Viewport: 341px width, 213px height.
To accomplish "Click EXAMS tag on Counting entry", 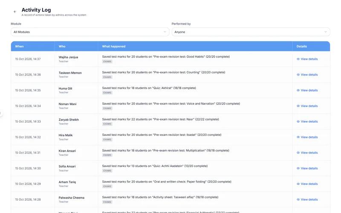I will (x=107, y=77).
